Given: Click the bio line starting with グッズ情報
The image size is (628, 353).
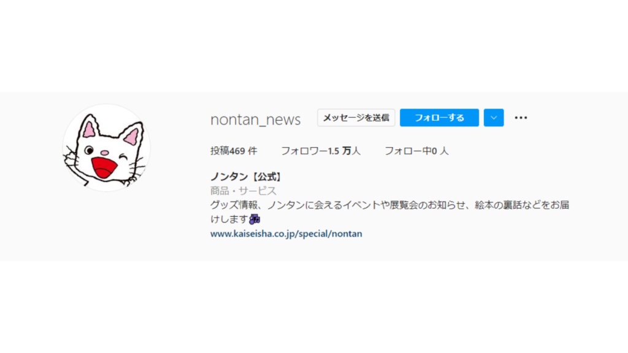Looking at the screenshot, I should pyautogui.click(x=389, y=205).
